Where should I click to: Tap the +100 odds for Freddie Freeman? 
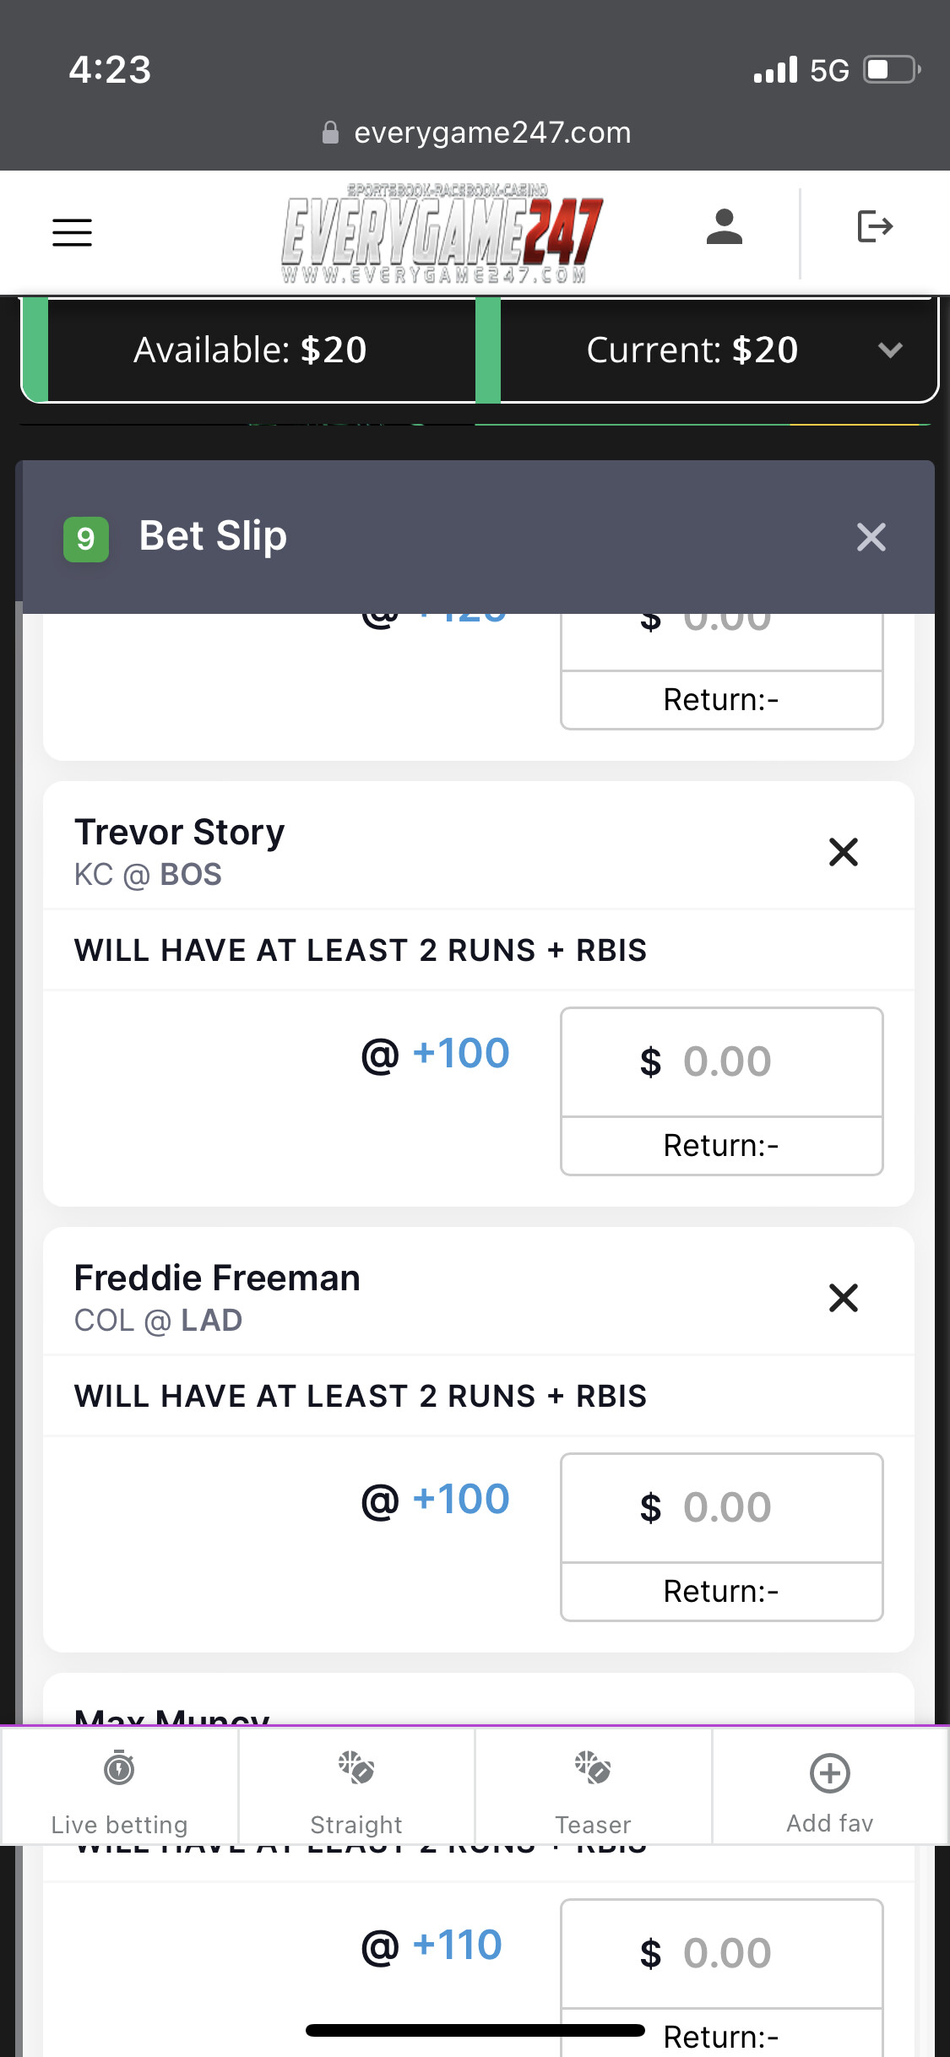[460, 1500]
